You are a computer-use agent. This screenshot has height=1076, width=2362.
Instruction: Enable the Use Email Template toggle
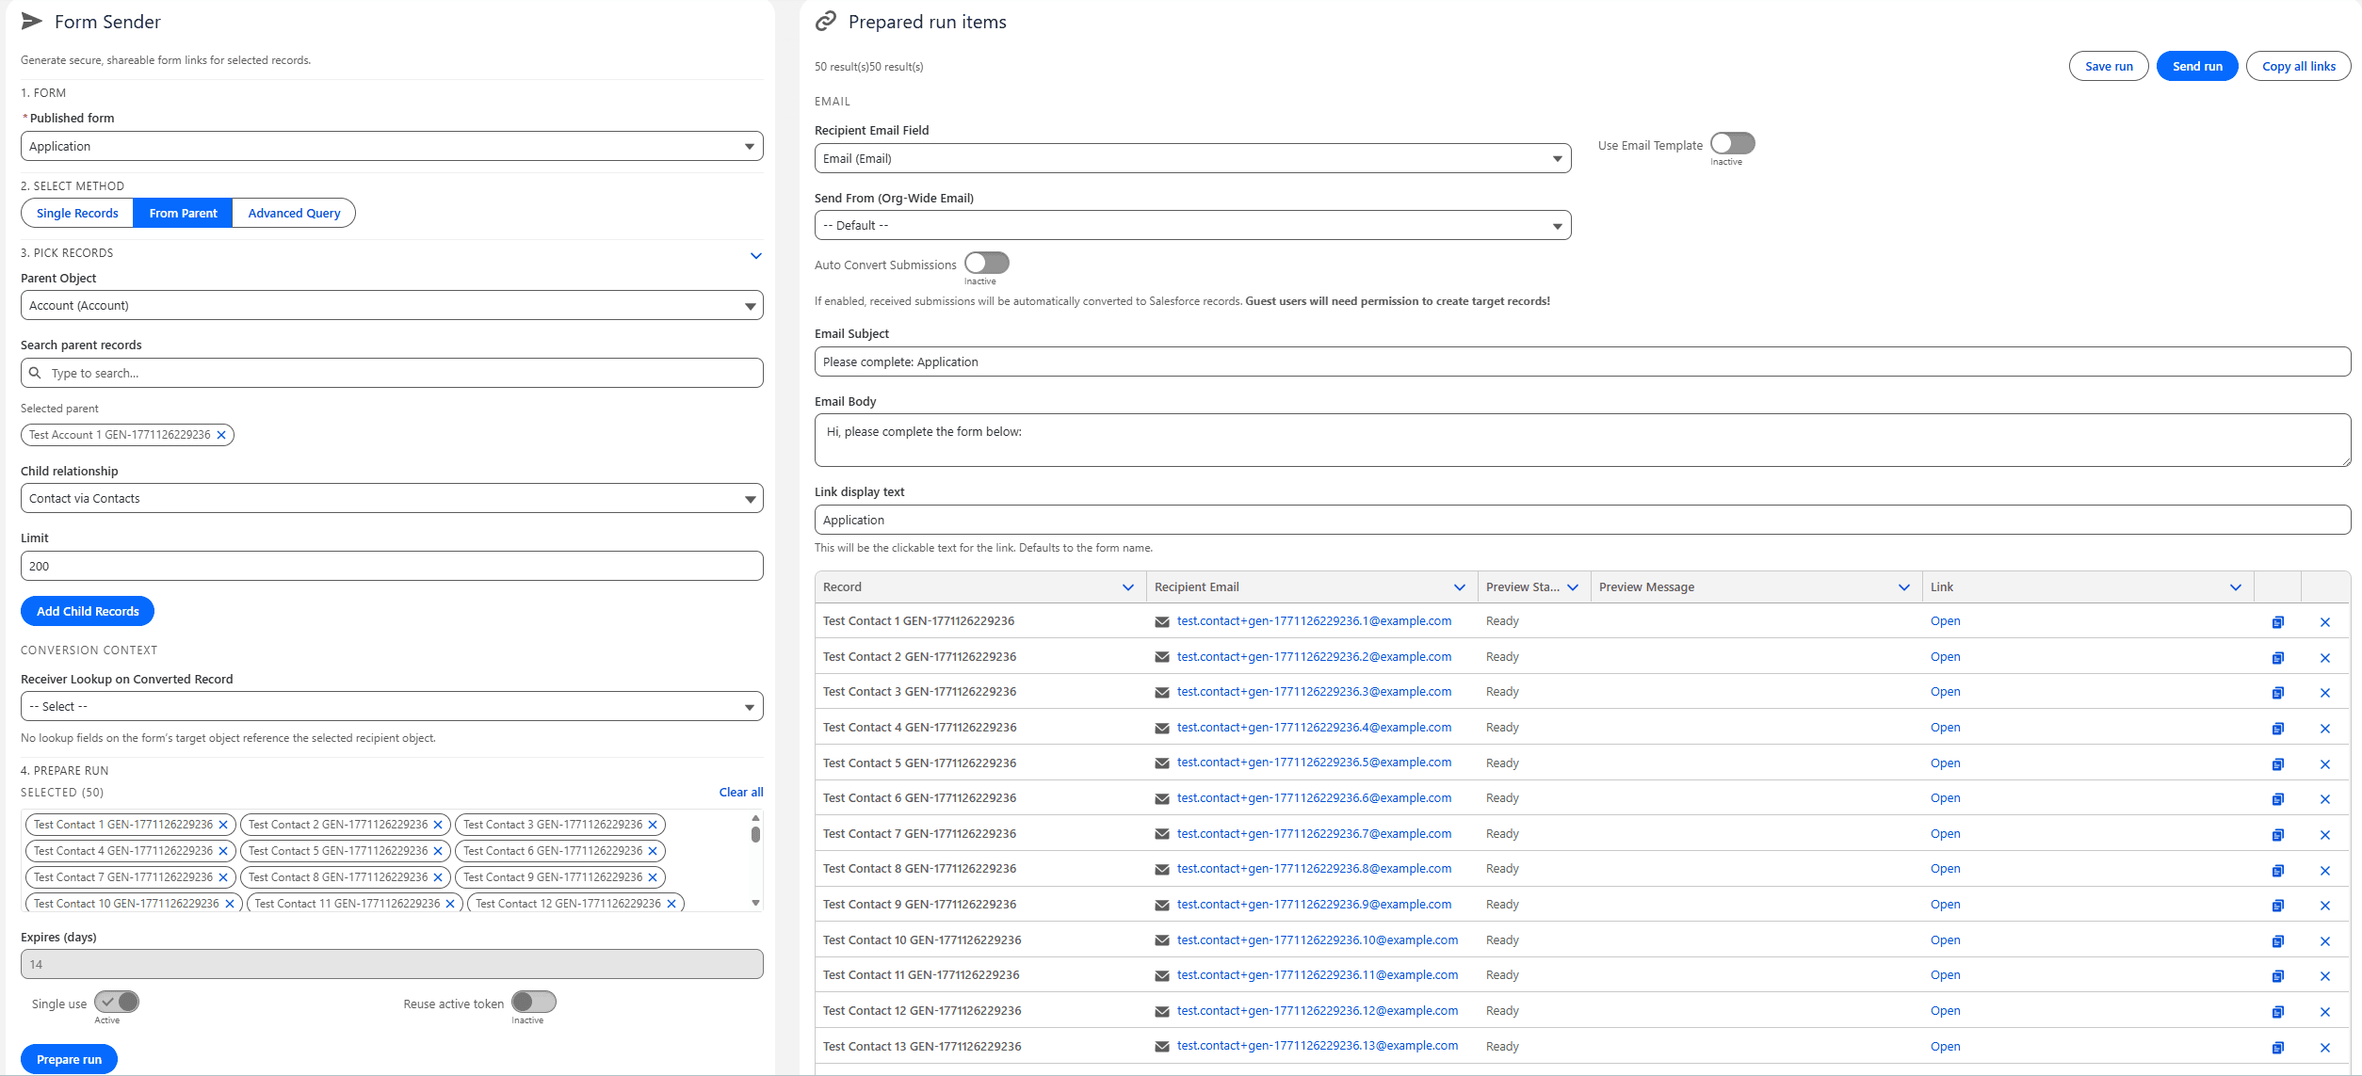pyautogui.click(x=1732, y=144)
